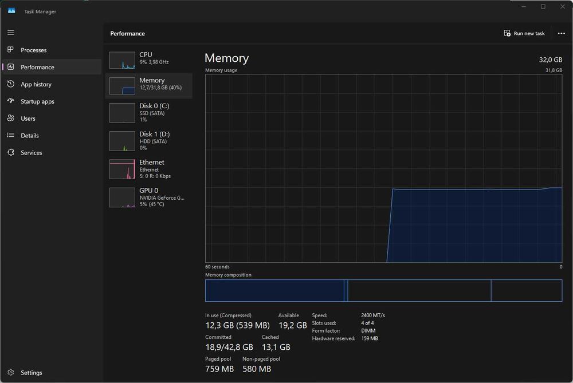Click the Run new task icon
The image size is (573, 383).
pos(507,33)
